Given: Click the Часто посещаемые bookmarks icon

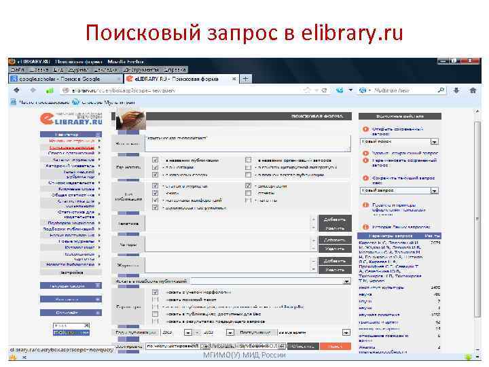Looking at the screenshot, I should pyautogui.click(x=13, y=102).
